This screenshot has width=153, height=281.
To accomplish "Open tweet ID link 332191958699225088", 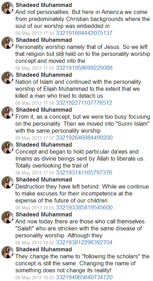I will pyautogui.click(x=84, y=68).
